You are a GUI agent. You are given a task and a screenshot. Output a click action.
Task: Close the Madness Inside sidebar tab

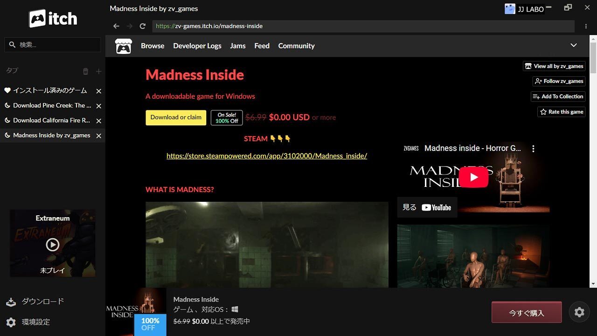pos(98,136)
